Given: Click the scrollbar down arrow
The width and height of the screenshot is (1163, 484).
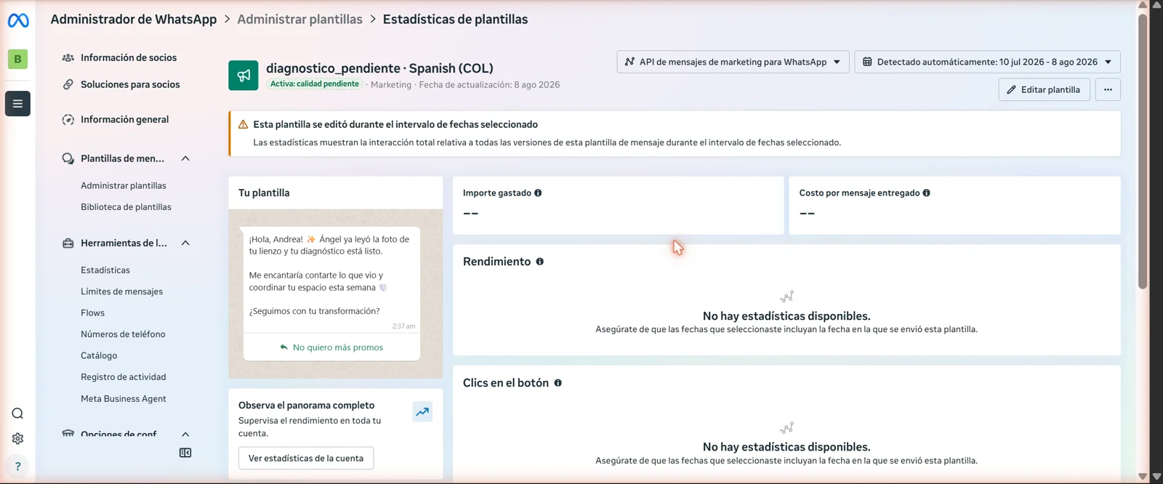Looking at the screenshot, I should (1143, 477).
